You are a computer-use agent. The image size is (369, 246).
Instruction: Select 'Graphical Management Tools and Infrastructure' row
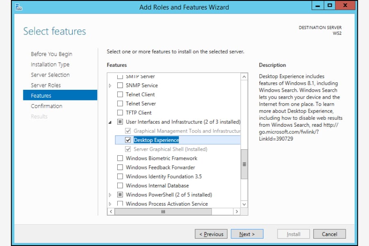pyautogui.click(x=187, y=131)
